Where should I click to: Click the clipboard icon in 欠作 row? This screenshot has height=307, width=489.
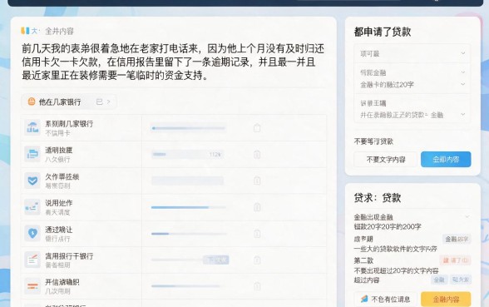click(257, 181)
